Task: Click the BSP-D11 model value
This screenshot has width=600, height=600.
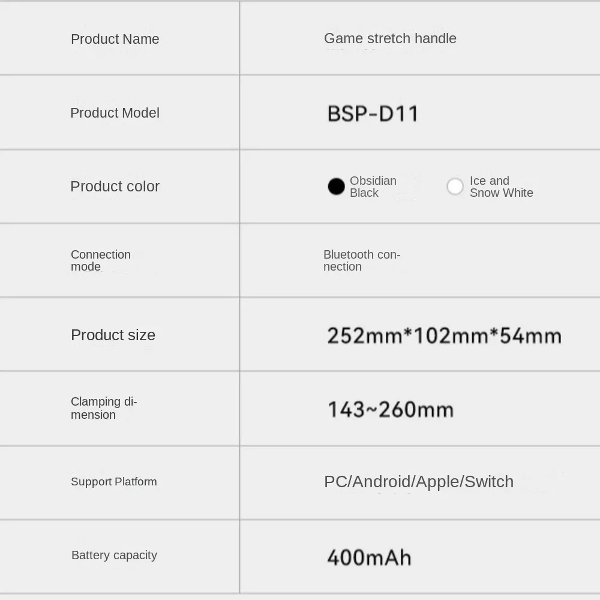Action: pos(373,113)
